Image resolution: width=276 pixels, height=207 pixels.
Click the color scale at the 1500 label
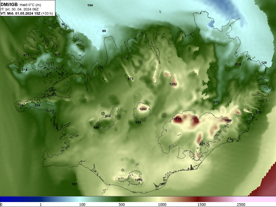201,205
